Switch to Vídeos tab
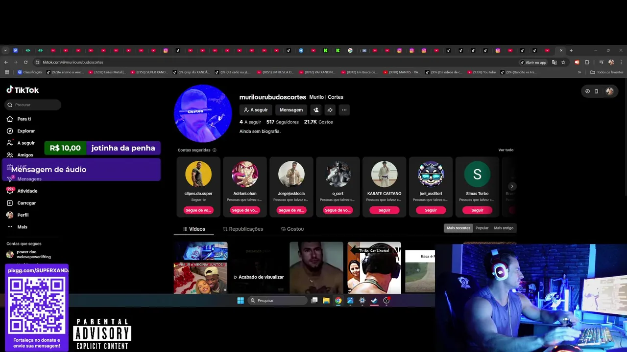627x352 pixels. (194, 229)
